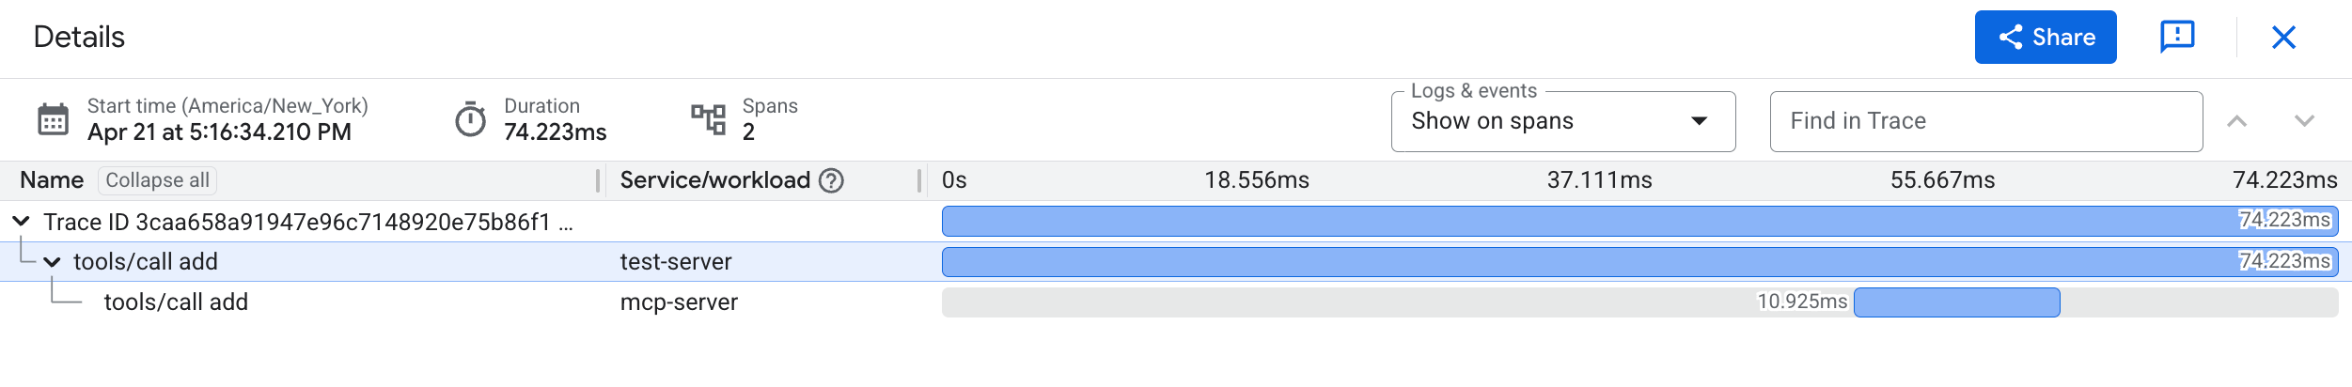Click the Trace ID 74.223ms timeline bar
The image size is (2352, 387).
[1589, 222]
